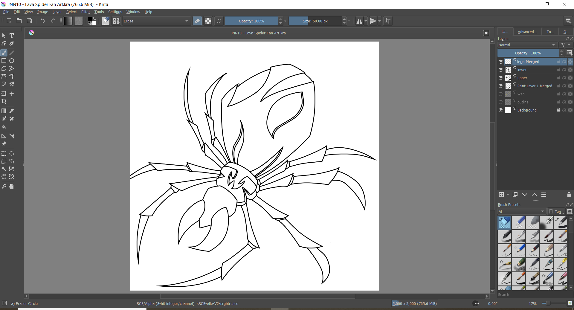Open brush preset All tag dropdown
This screenshot has height=310, width=574.
[x=522, y=211]
